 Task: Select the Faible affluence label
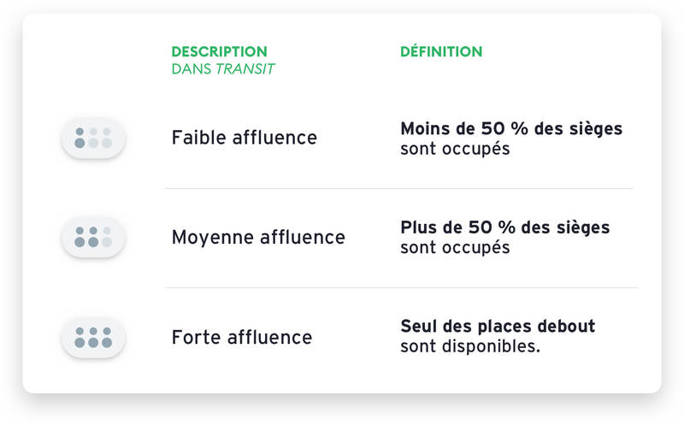pyautogui.click(x=245, y=138)
